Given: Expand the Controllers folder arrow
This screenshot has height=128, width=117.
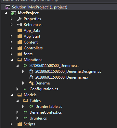Looking at the screenshot, I should click(11, 48).
